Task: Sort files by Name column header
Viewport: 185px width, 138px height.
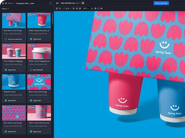Action: point(5,9)
